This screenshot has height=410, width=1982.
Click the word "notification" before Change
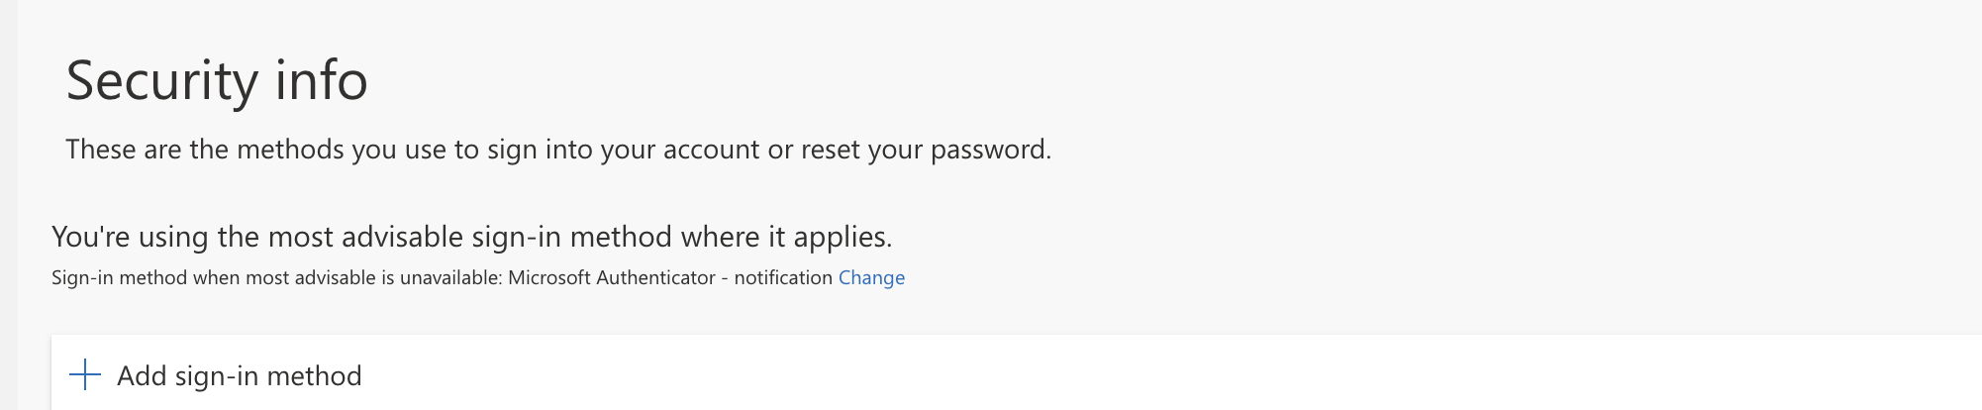pos(783,278)
